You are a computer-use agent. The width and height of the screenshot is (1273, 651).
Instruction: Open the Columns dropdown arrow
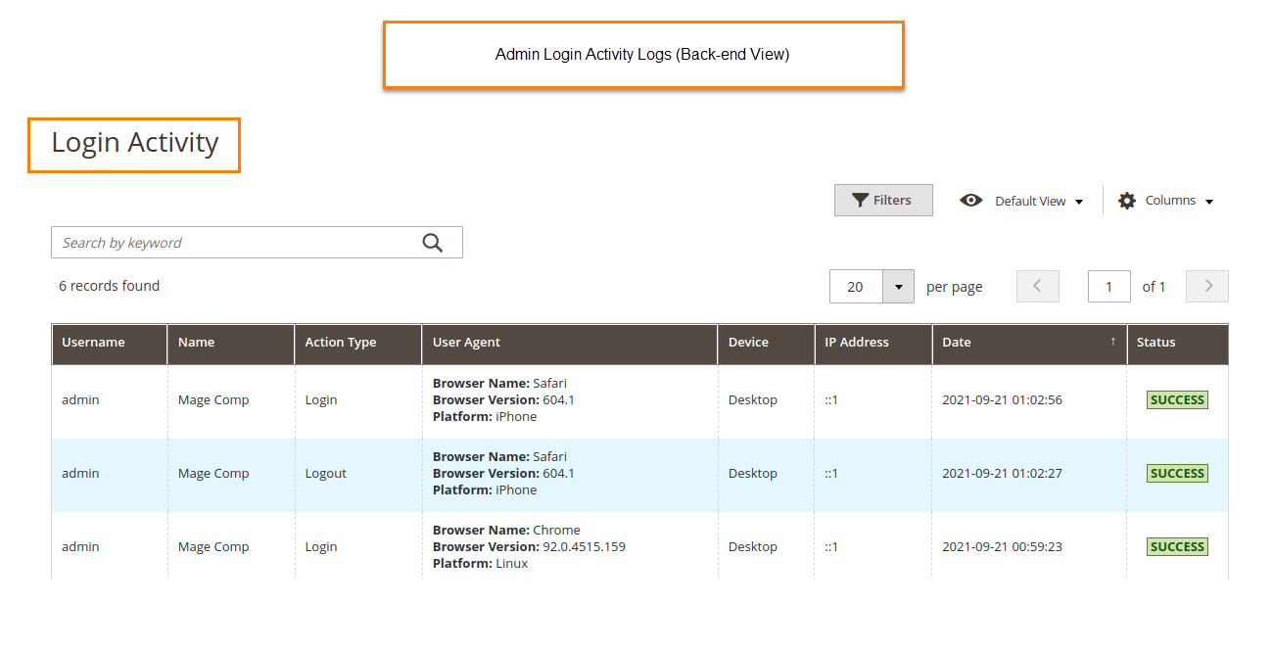[1209, 202]
